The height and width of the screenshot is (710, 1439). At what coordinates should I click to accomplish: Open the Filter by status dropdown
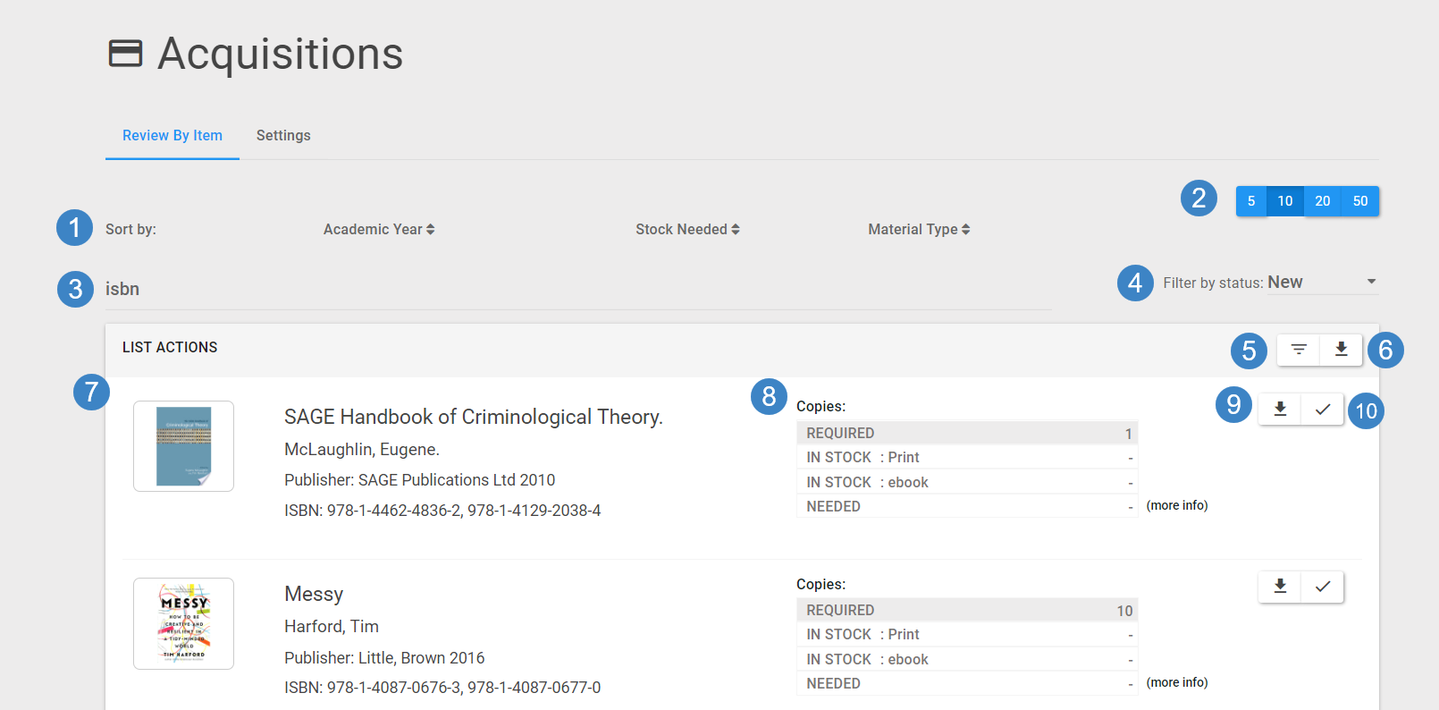click(1323, 283)
